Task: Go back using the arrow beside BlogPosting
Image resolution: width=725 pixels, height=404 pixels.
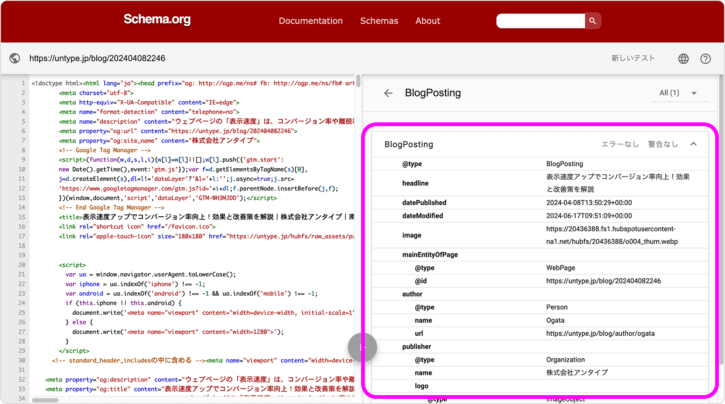Action: 388,93
